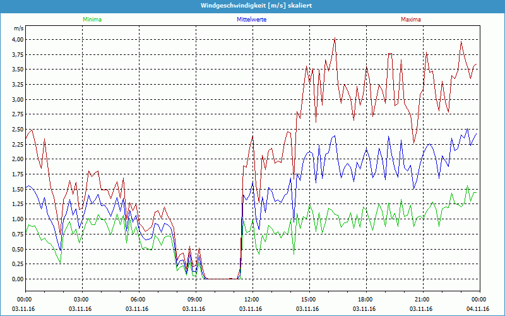The image size is (505, 316).
Task: Select the 0,50 y-axis value
Action: (x=18, y=249)
